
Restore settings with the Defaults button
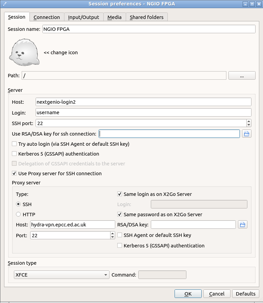[246, 294]
